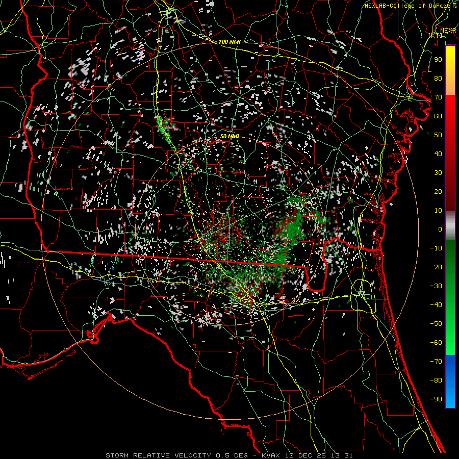Click the -20 value on the velocity scale
The height and width of the screenshot is (459, 459).
[x=436, y=267]
